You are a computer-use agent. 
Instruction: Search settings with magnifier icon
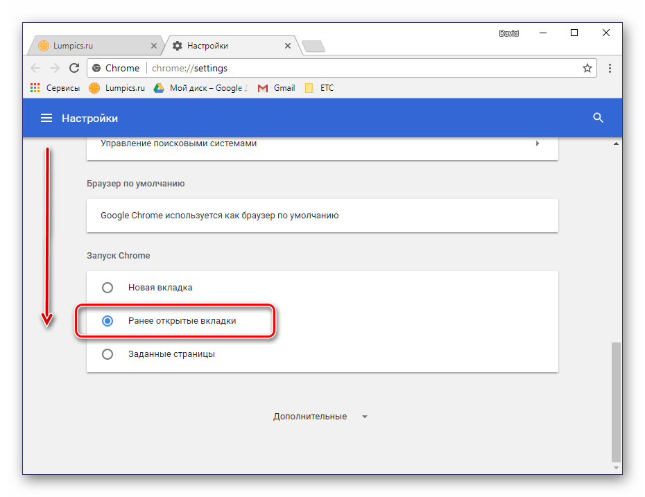(x=598, y=118)
